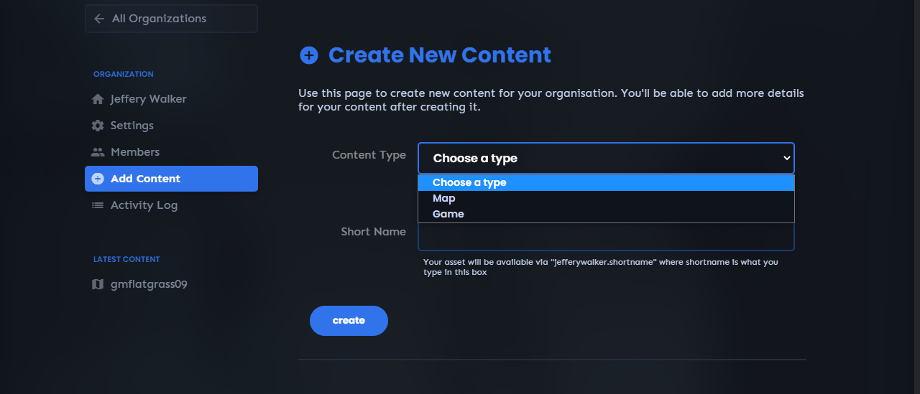
Task: Click the home icon next to Jeffery Walker
Action: (98, 99)
